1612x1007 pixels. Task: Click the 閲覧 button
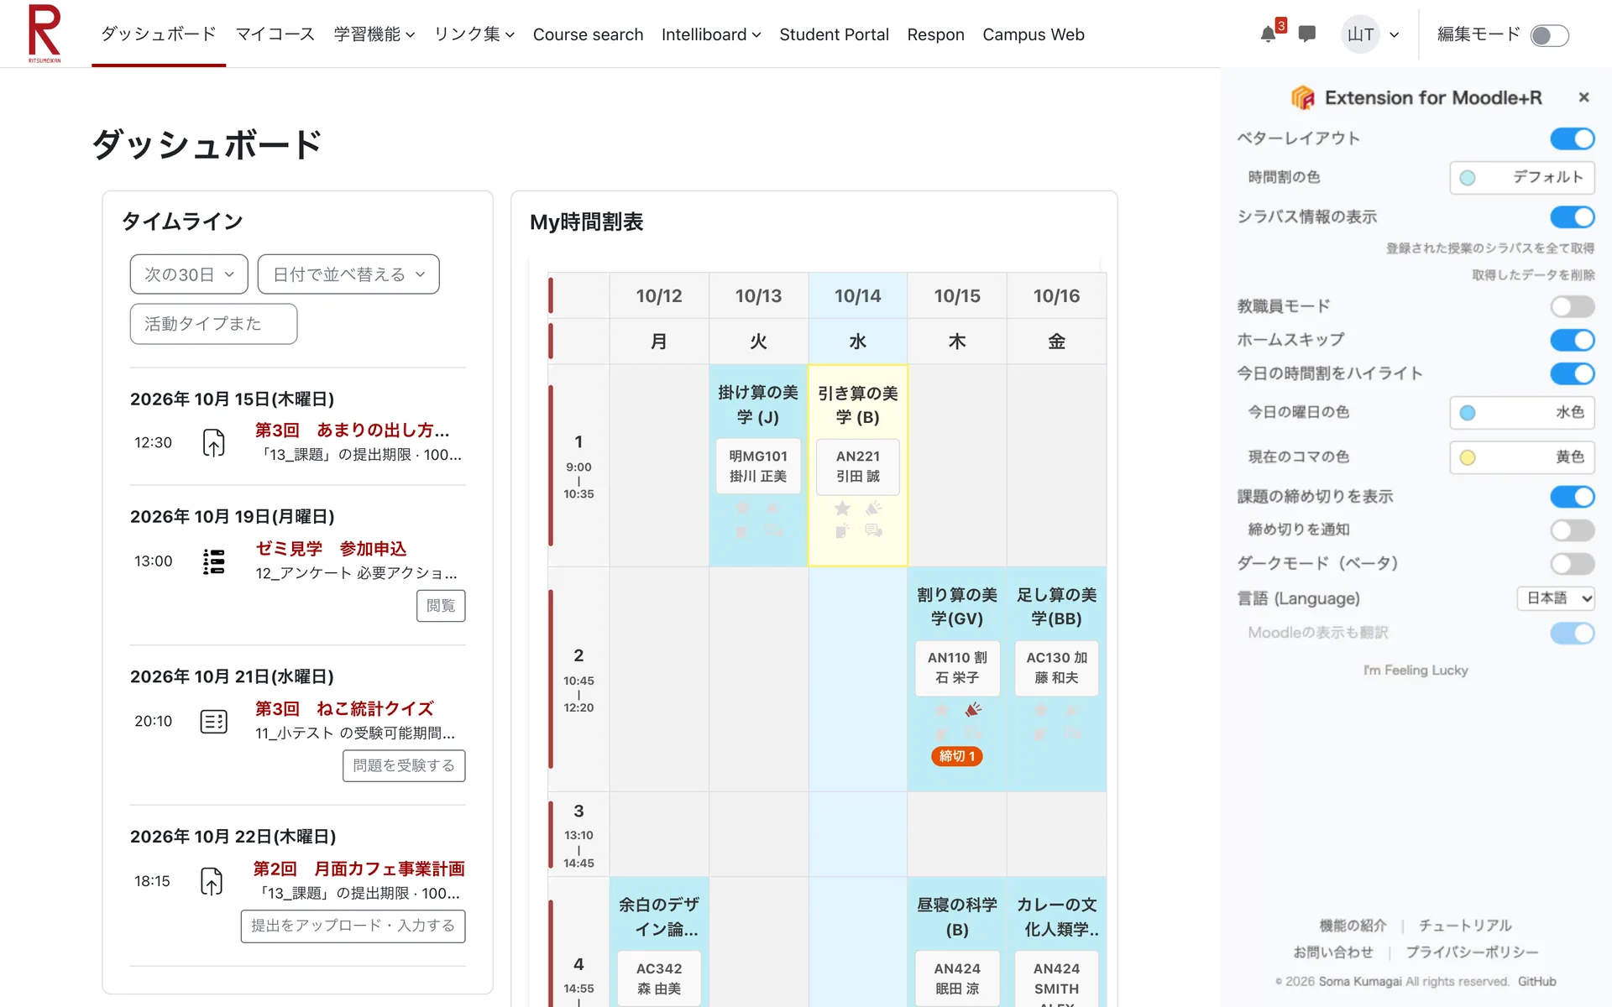click(x=441, y=606)
